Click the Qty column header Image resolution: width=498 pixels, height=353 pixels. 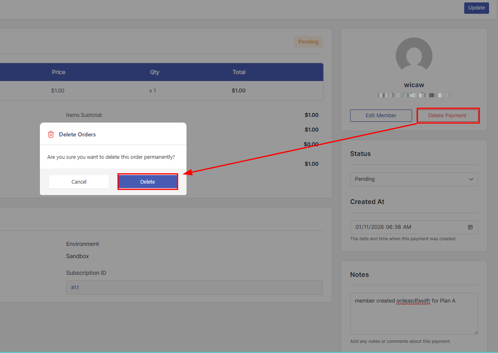tap(154, 72)
